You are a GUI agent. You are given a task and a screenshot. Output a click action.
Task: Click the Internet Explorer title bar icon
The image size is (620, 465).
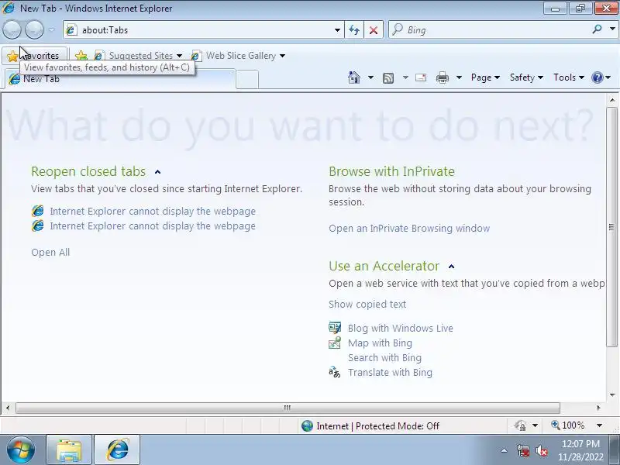[x=9, y=8]
